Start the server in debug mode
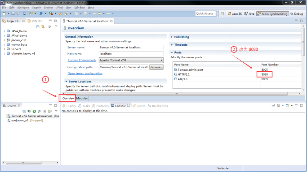This screenshot has height=172, width=307. [x=29, y=111]
